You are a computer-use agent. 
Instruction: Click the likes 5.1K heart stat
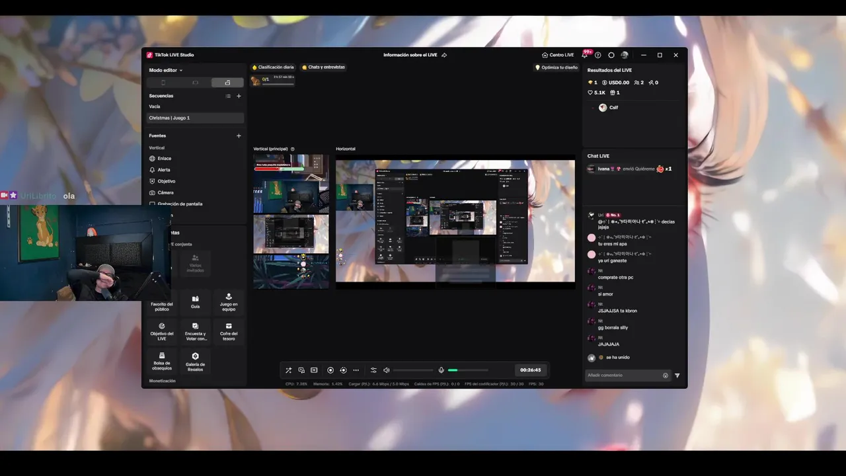pyautogui.click(x=597, y=93)
